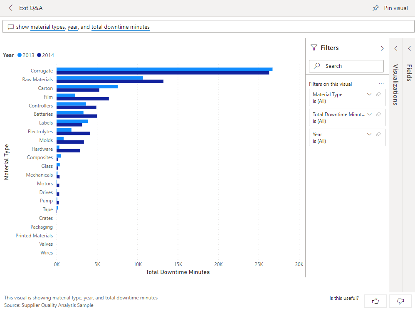
Task: Clear the Material Type filter with eraser icon
Action: pyautogui.click(x=378, y=94)
